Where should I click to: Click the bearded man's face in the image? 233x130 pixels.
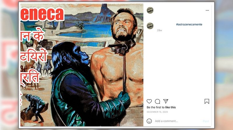click(x=123, y=25)
